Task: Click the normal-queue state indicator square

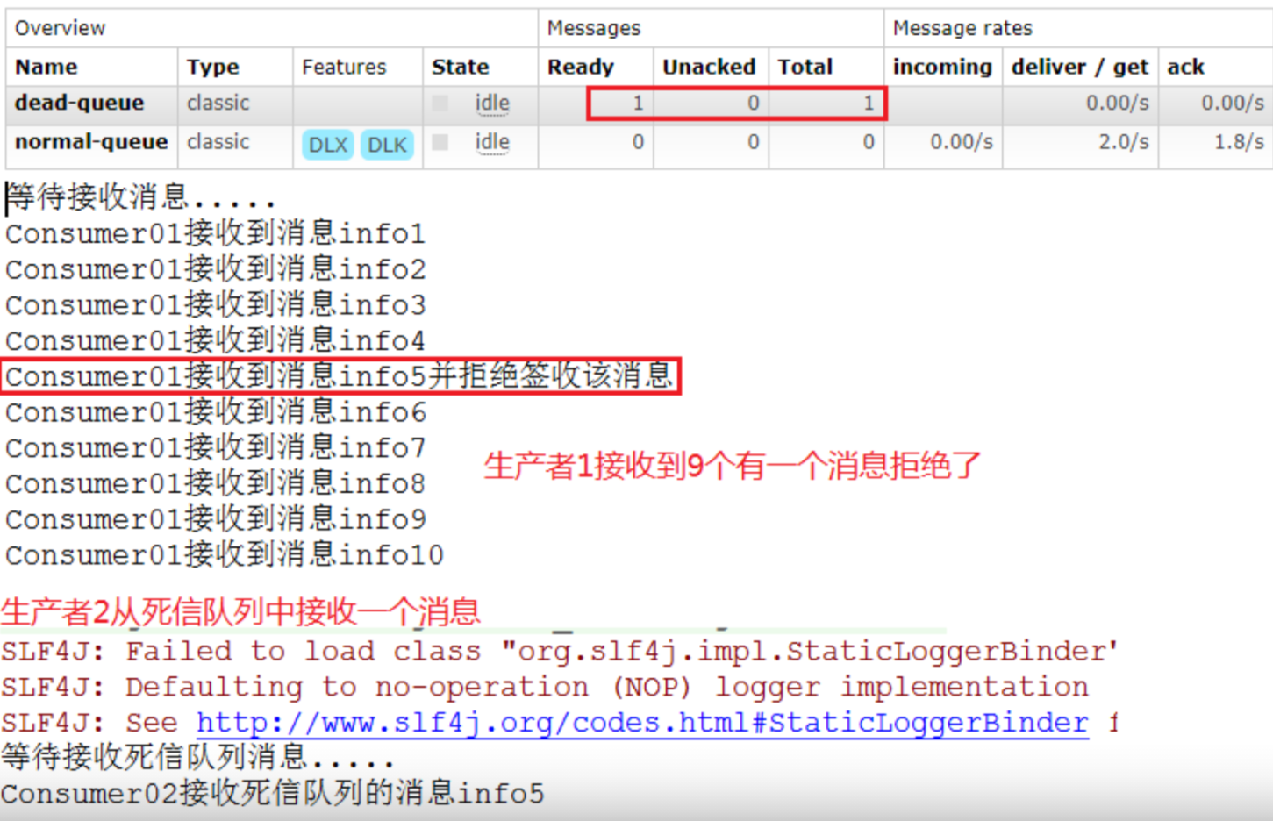Action: (440, 142)
